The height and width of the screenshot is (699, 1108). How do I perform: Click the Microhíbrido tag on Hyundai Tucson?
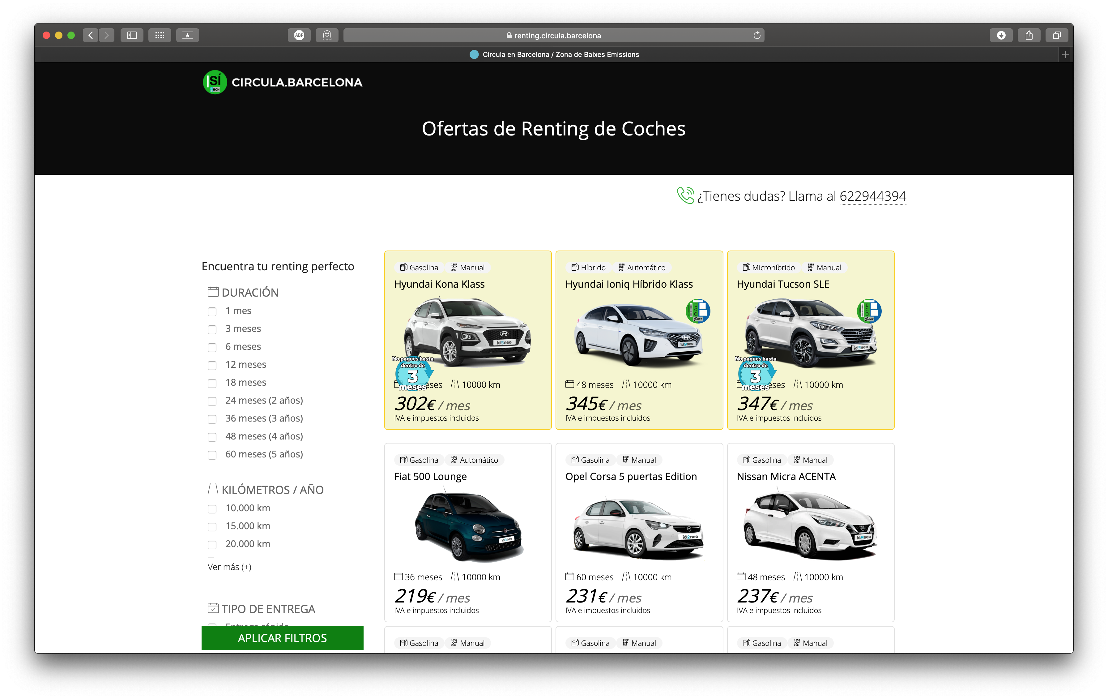coord(769,268)
